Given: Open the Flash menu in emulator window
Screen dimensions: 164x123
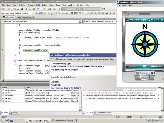Looking at the screenshot, I should (124, 5).
